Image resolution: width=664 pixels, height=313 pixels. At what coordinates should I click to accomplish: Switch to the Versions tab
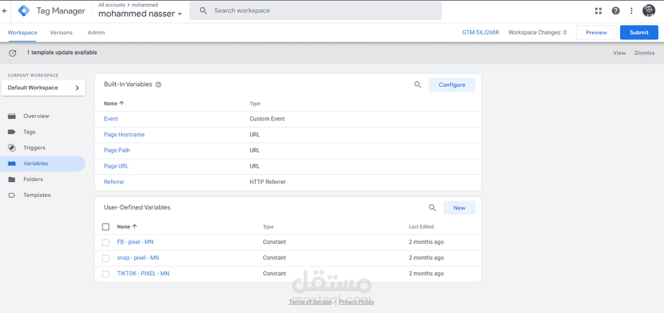pos(61,32)
